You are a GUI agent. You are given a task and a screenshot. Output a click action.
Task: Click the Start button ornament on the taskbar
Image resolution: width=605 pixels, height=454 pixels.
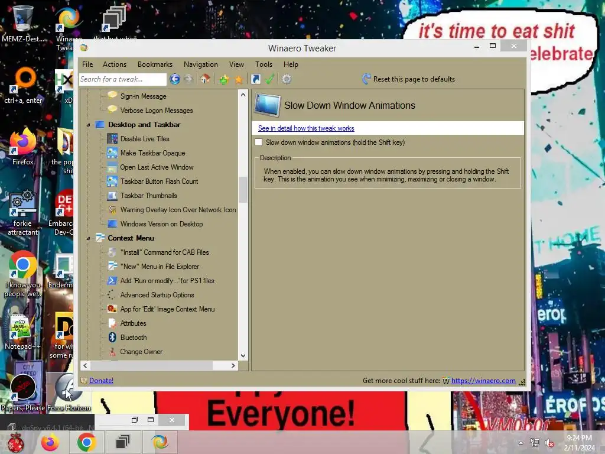16,442
